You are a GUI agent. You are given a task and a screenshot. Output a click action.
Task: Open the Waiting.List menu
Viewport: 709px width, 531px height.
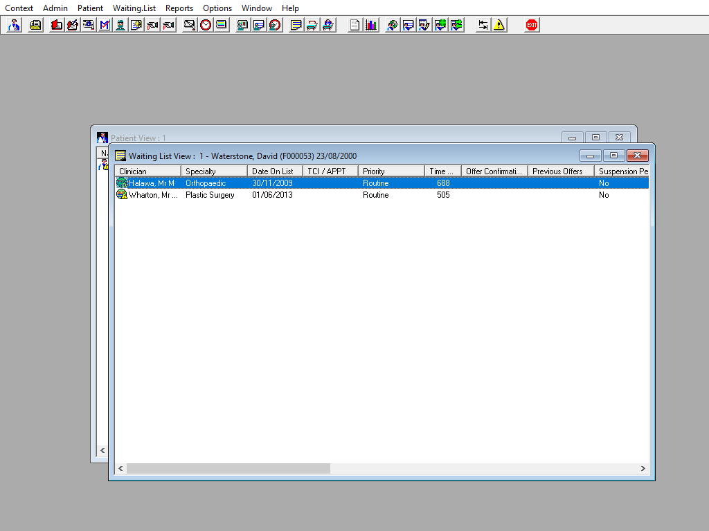pyautogui.click(x=134, y=8)
